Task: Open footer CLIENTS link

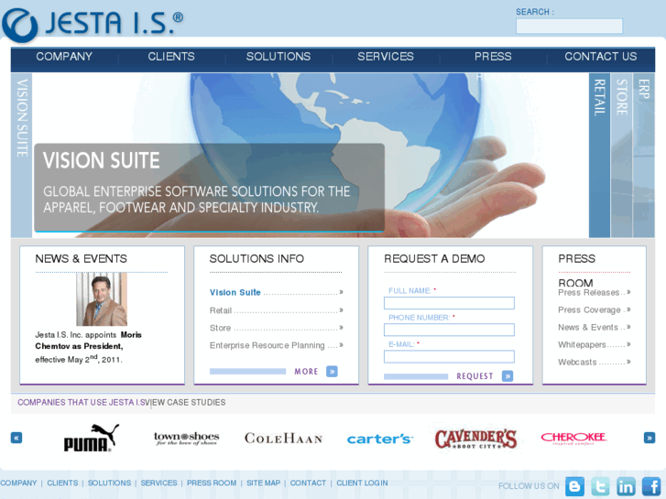Action: (62, 483)
